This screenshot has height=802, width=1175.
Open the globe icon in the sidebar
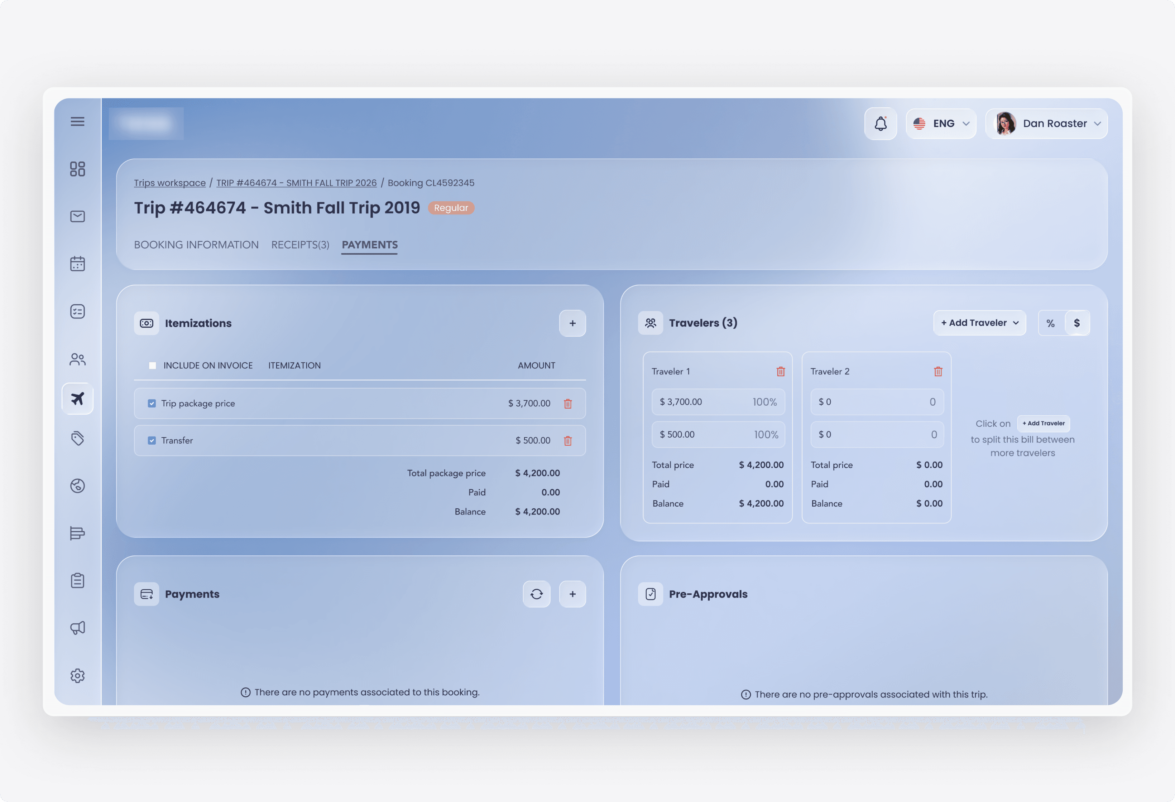77,485
